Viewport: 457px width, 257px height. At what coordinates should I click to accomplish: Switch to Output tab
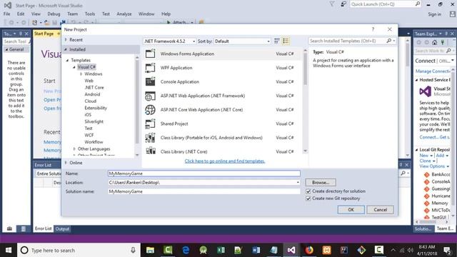[62, 228]
